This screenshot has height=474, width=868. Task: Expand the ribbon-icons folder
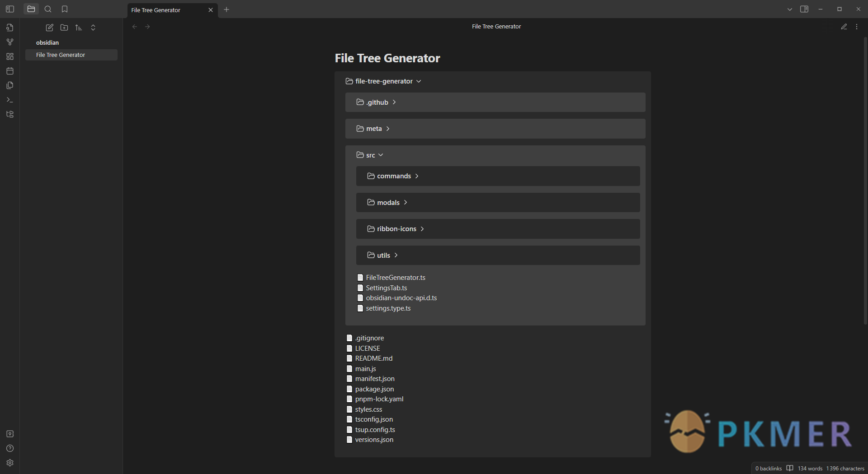498,229
